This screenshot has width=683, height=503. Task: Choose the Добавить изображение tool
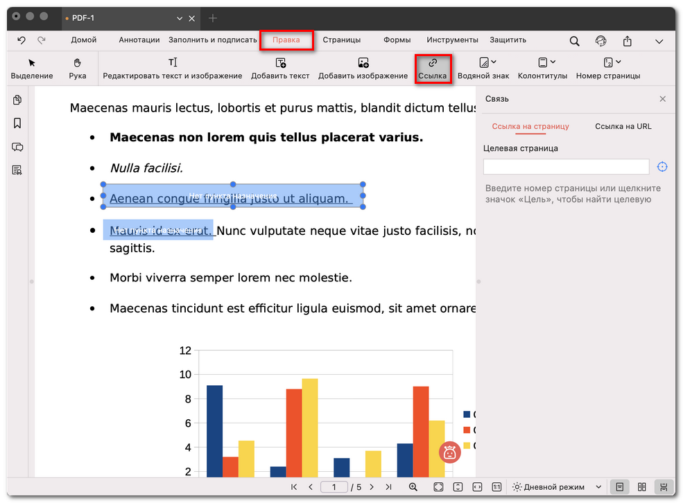[x=363, y=69]
